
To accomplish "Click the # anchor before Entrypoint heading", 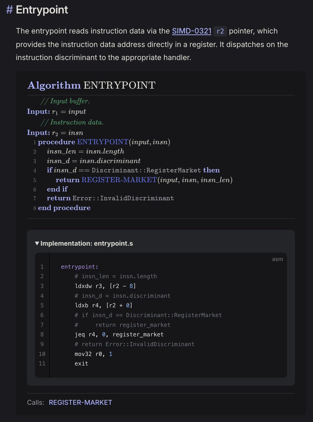I will click(x=9, y=10).
